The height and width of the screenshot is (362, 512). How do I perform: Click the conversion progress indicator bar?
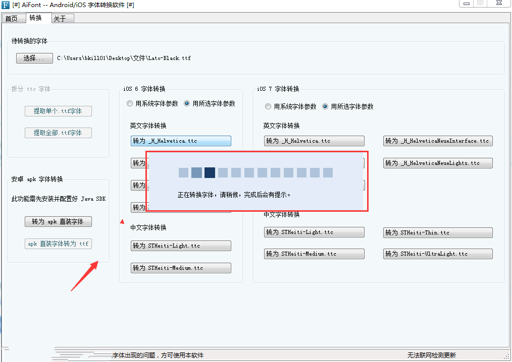pyautogui.click(x=255, y=173)
